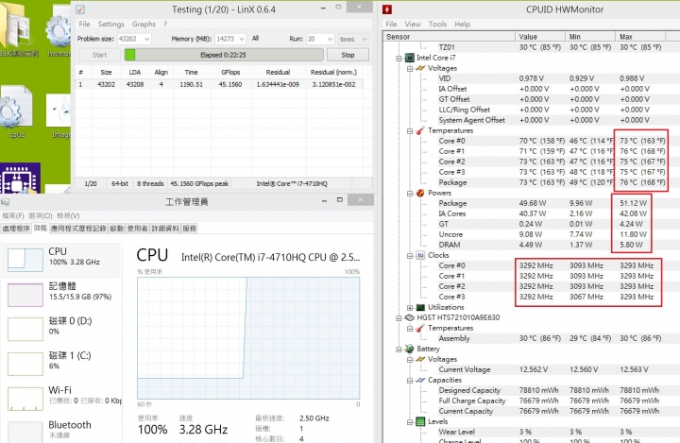
Task: Click the LinX title bar checkmark icon
Action: pos(80,9)
